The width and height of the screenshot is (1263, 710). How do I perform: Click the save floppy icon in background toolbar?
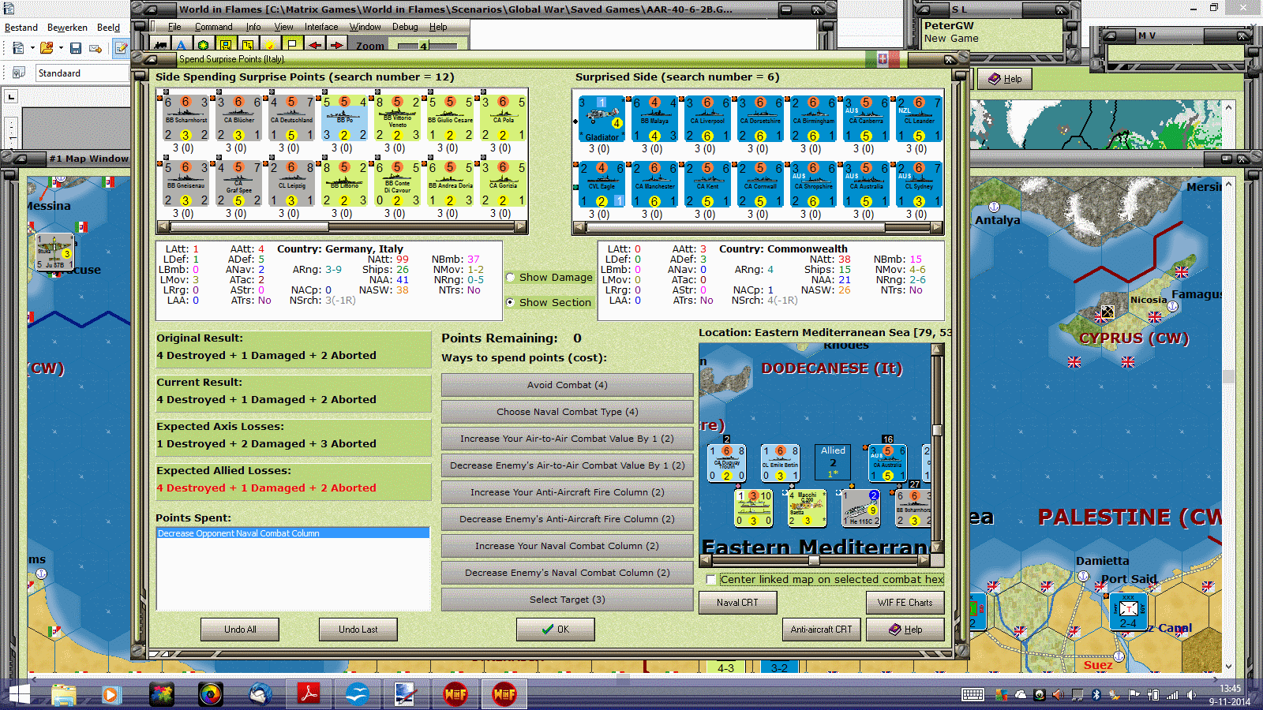point(76,48)
